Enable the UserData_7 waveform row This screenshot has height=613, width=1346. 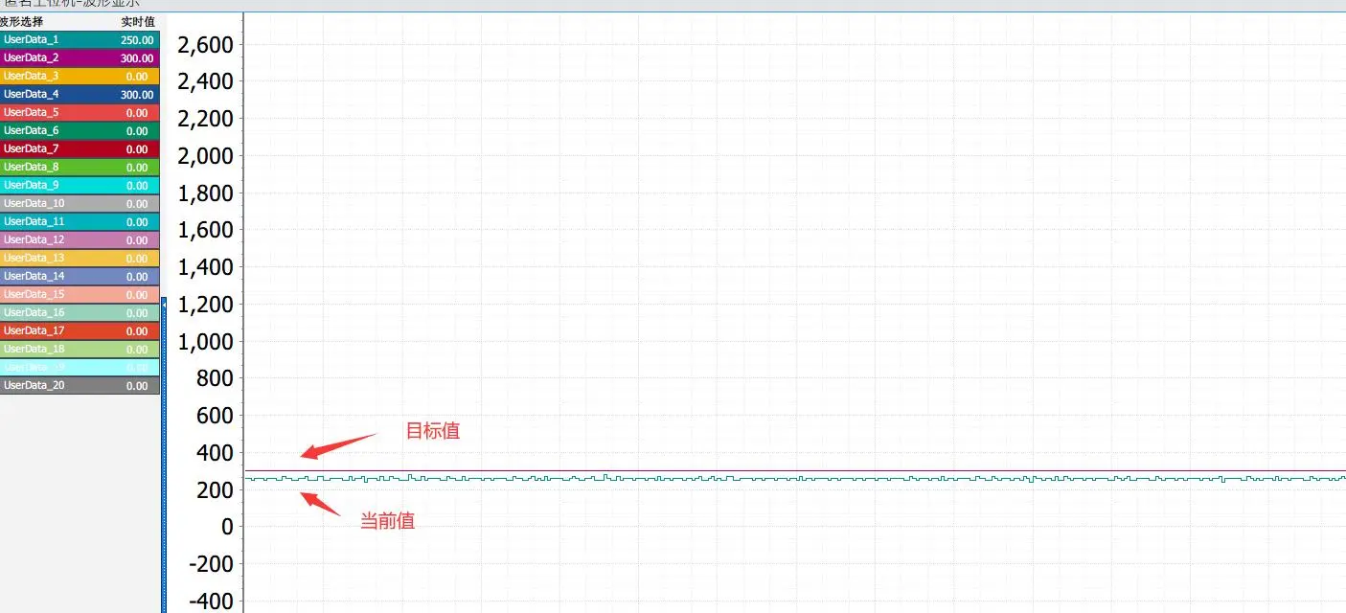[x=32, y=148]
